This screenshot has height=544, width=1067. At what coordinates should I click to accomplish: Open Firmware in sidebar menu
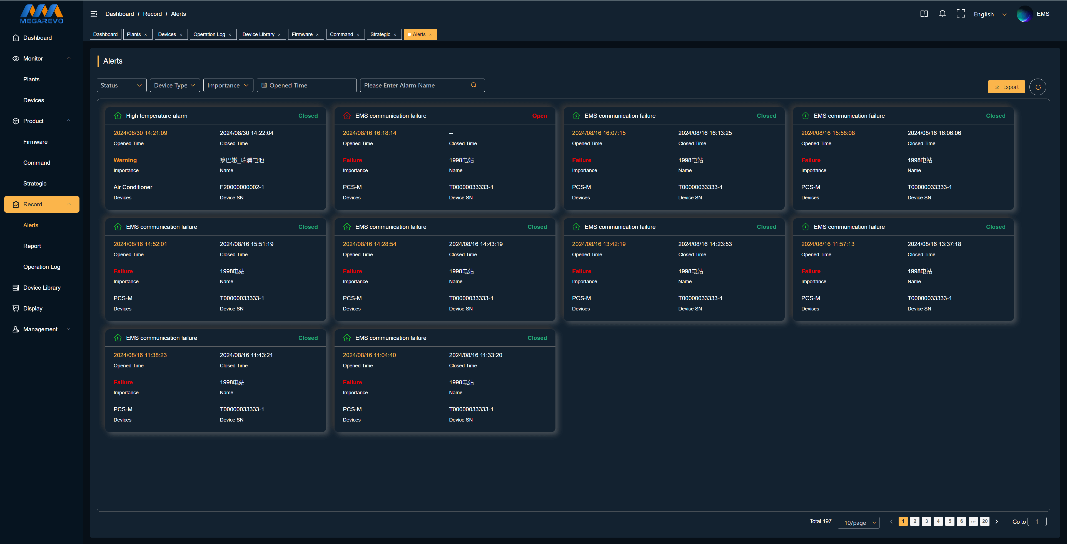pyautogui.click(x=35, y=142)
